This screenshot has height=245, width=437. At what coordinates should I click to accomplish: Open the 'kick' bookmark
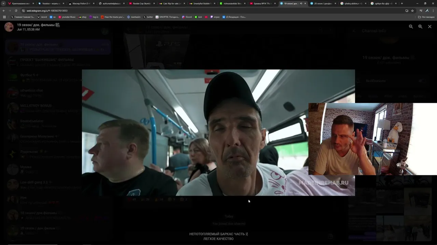(x=198, y=17)
